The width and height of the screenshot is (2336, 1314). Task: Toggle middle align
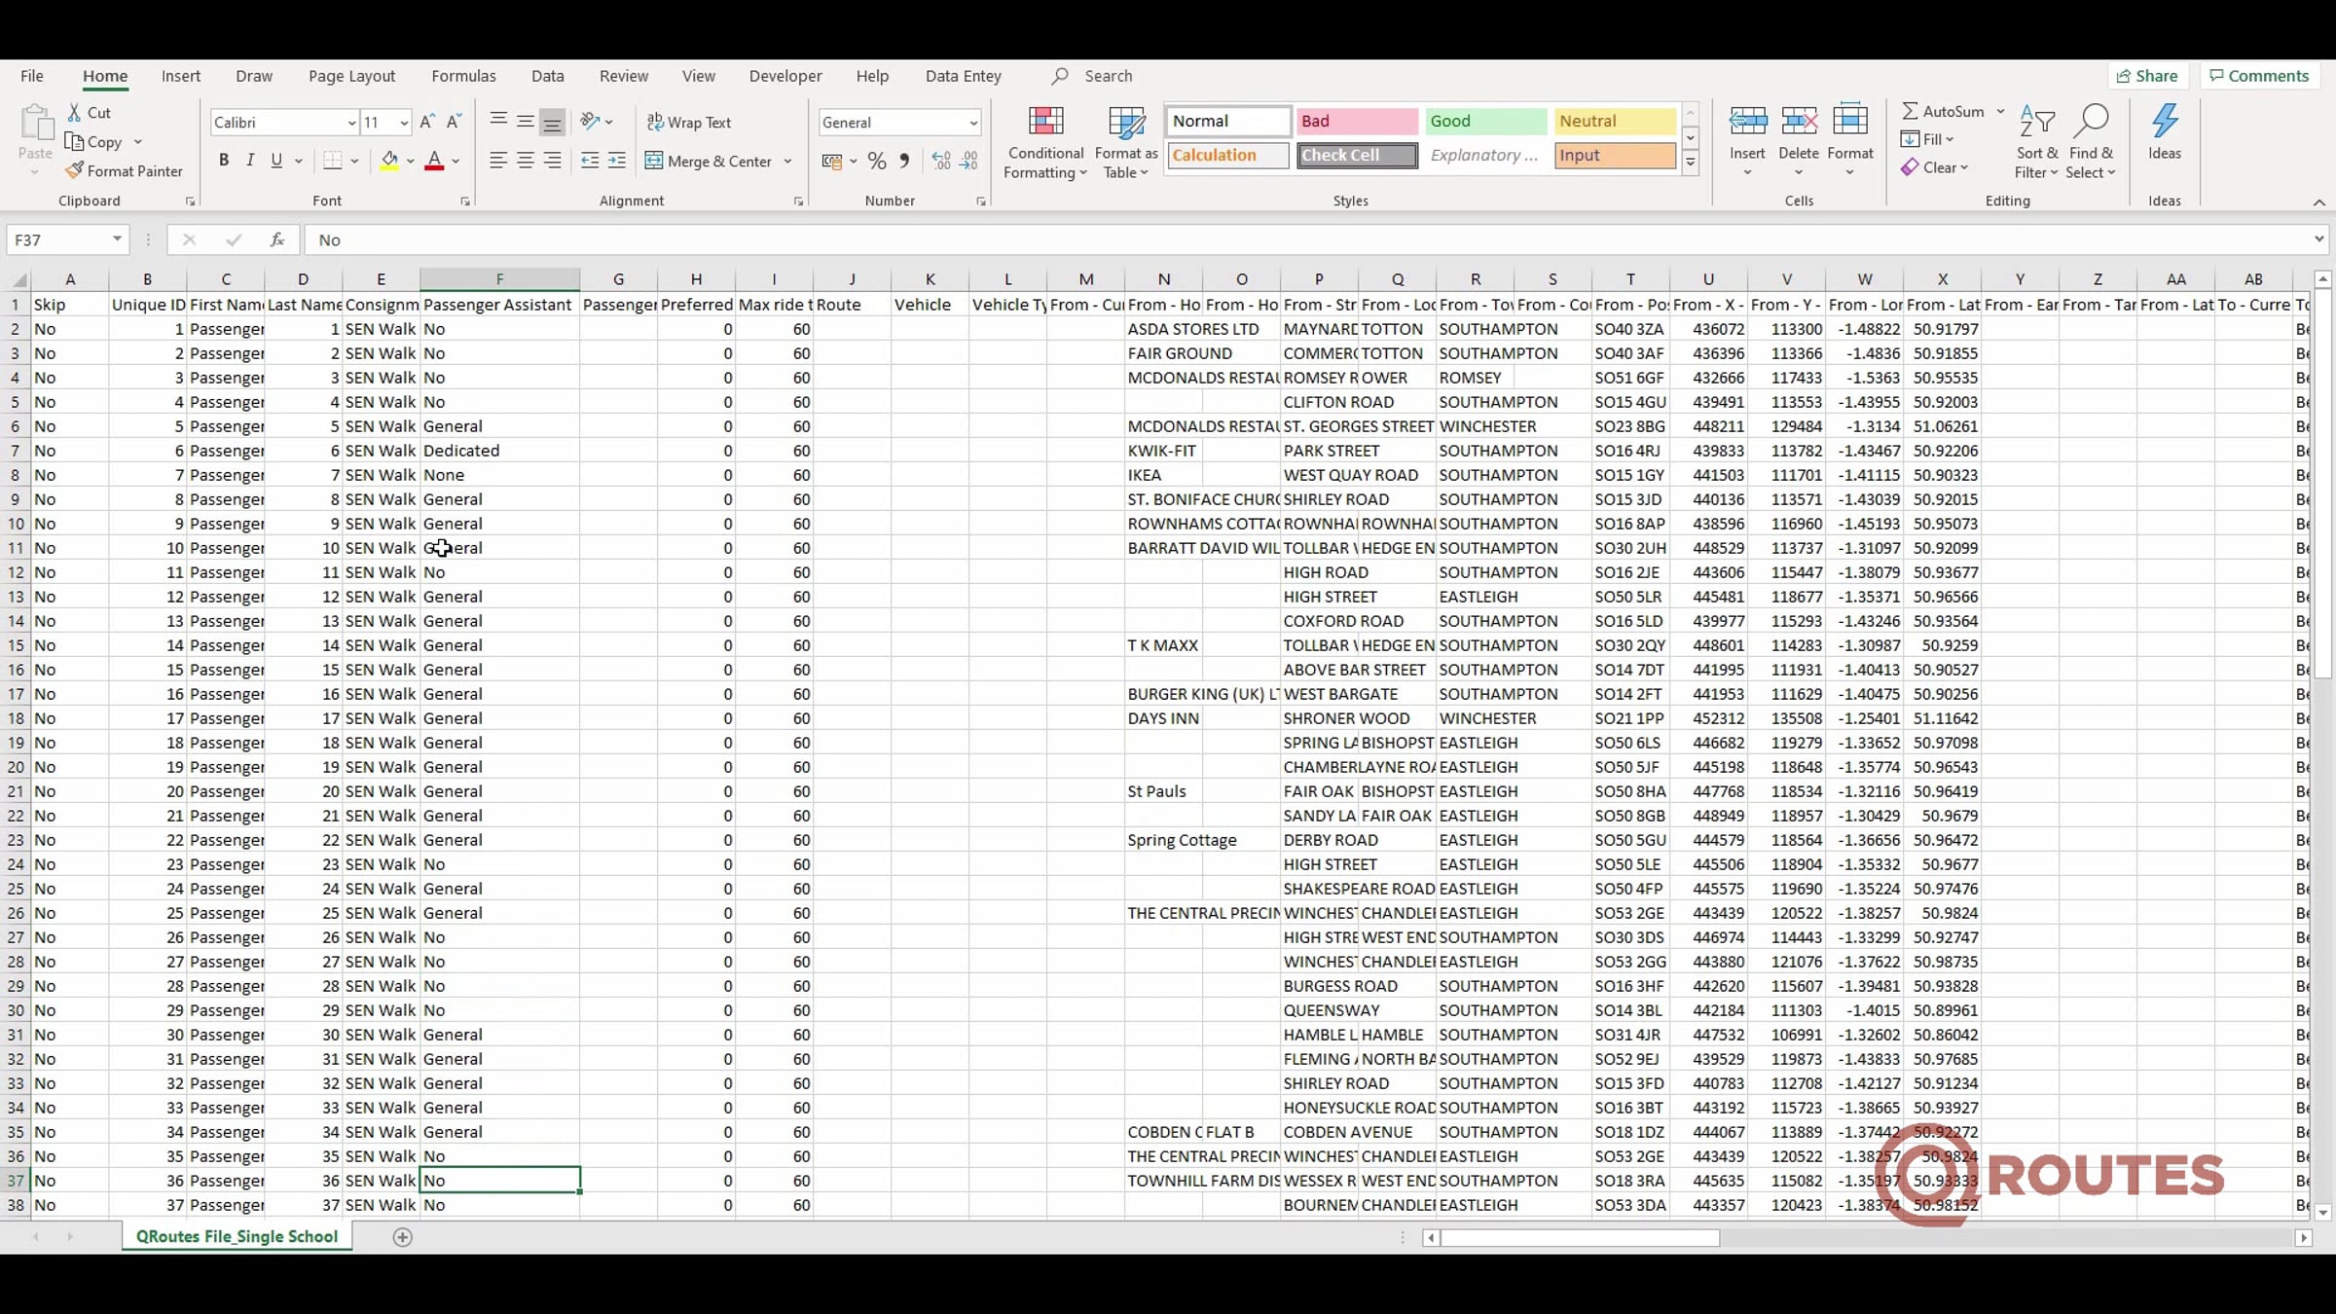[x=525, y=122]
